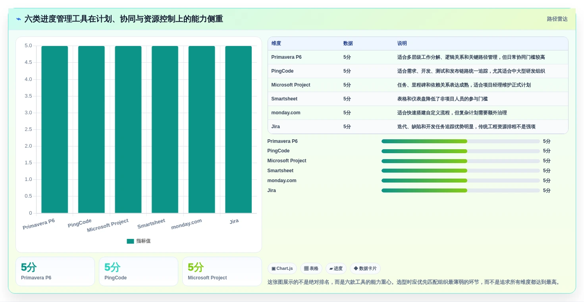Click the Chart.js tag chip
The image size is (584, 302).
(282, 269)
